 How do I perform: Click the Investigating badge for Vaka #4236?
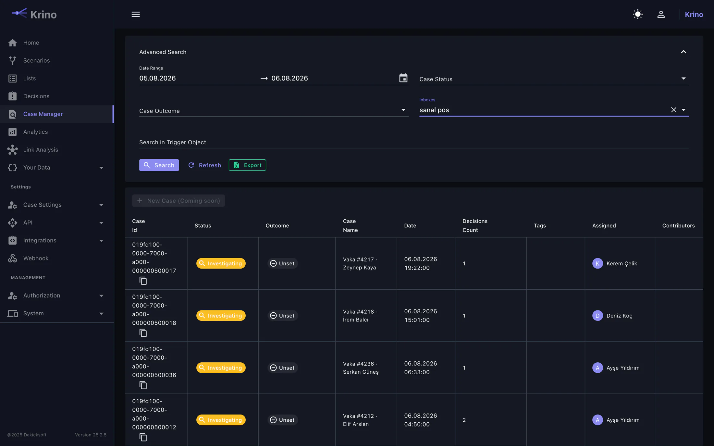point(221,368)
